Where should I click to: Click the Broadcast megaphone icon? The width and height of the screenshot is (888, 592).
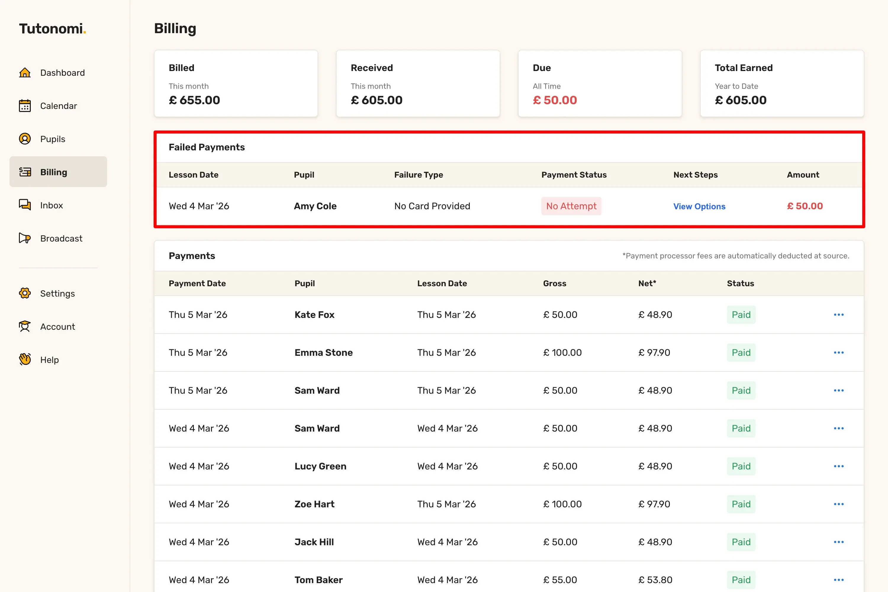pyautogui.click(x=25, y=238)
